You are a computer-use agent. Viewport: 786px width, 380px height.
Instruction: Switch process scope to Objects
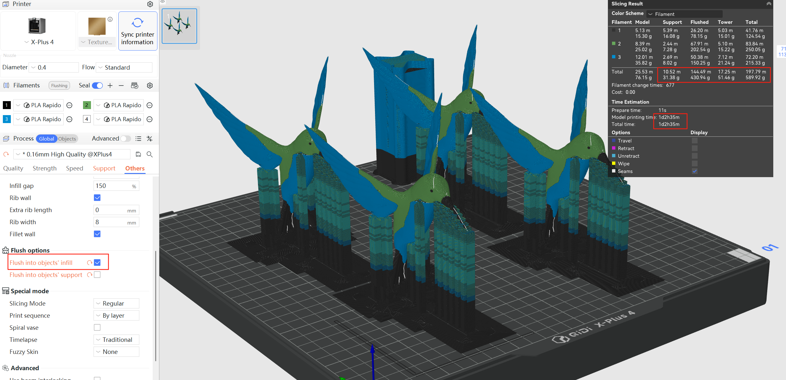point(67,139)
